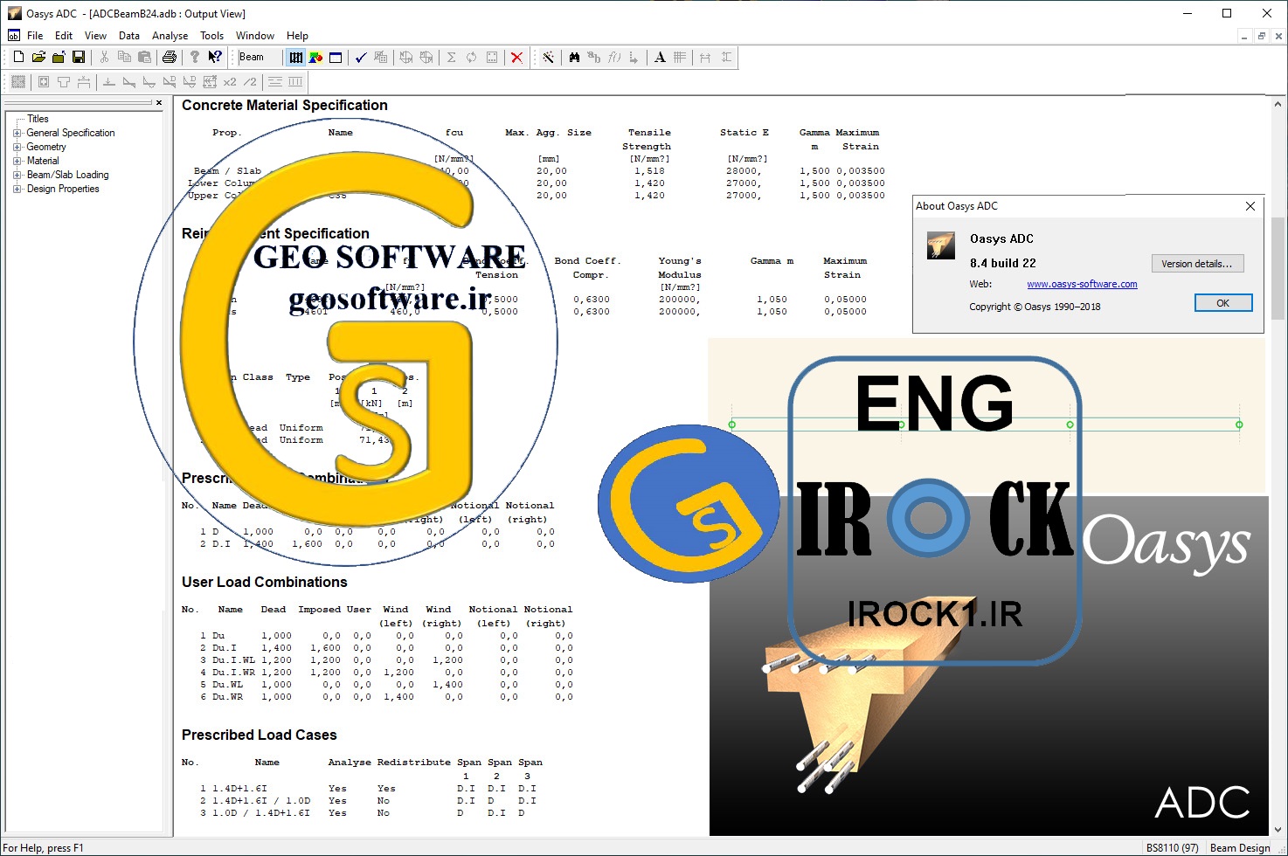1288x856 pixels.
Task: Click the Open file folder icon
Action: pyautogui.click(x=38, y=57)
